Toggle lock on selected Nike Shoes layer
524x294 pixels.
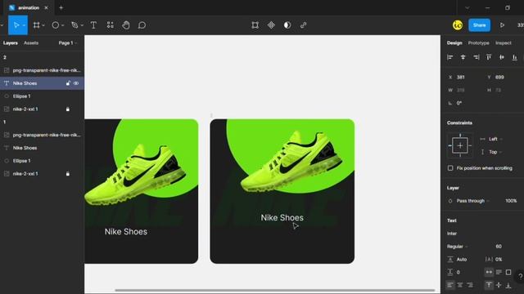pos(68,83)
